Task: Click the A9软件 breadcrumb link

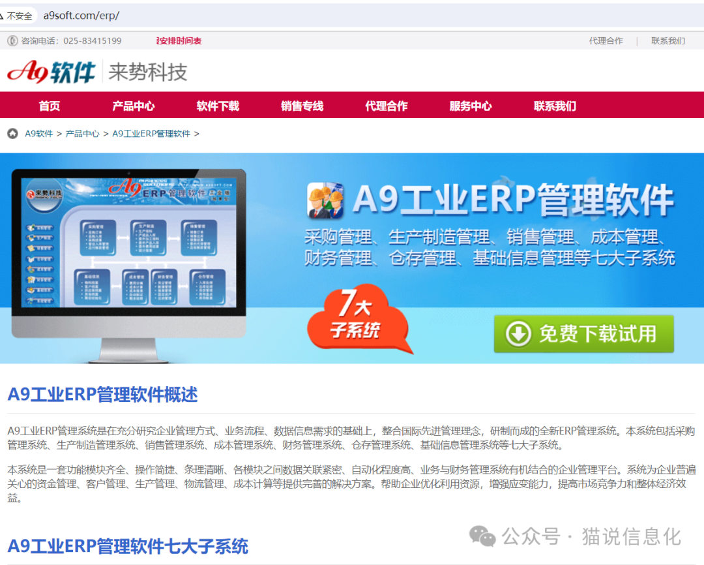Action: [38, 134]
